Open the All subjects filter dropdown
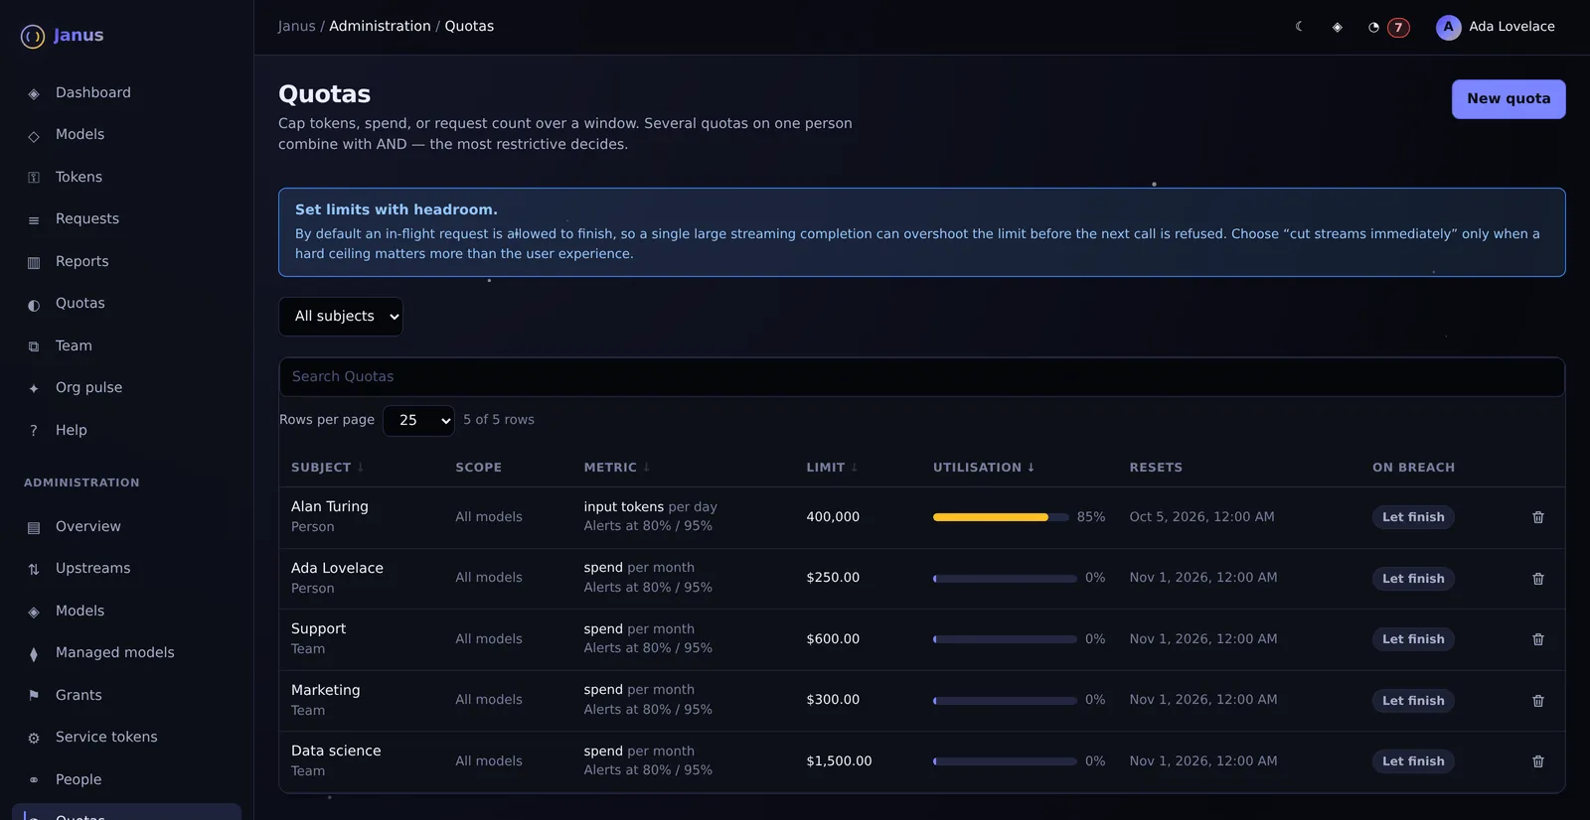The height and width of the screenshot is (820, 1590). pyautogui.click(x=341, y=317)
